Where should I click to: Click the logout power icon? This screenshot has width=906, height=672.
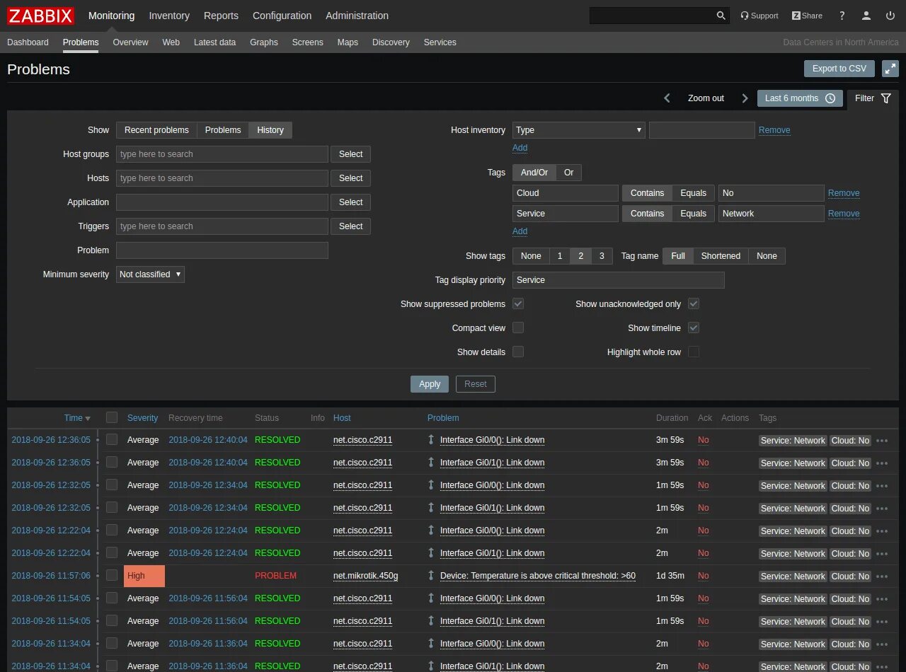click(890, 16)
